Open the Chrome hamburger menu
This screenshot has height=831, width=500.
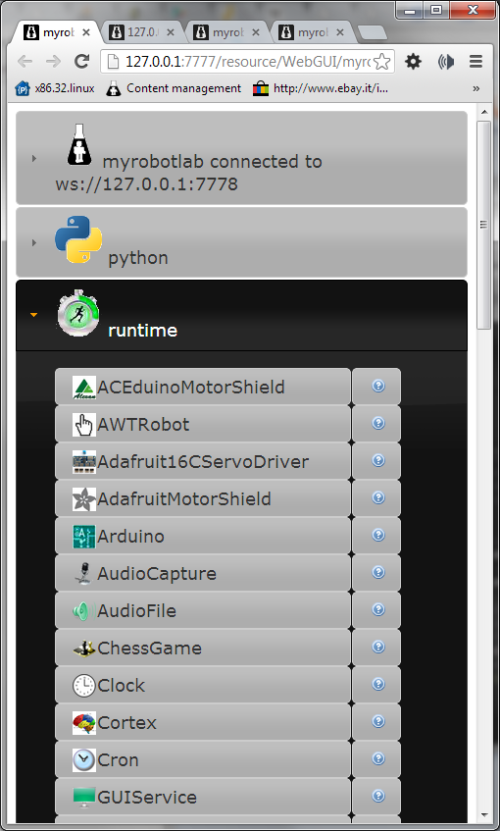click(475, 62)
